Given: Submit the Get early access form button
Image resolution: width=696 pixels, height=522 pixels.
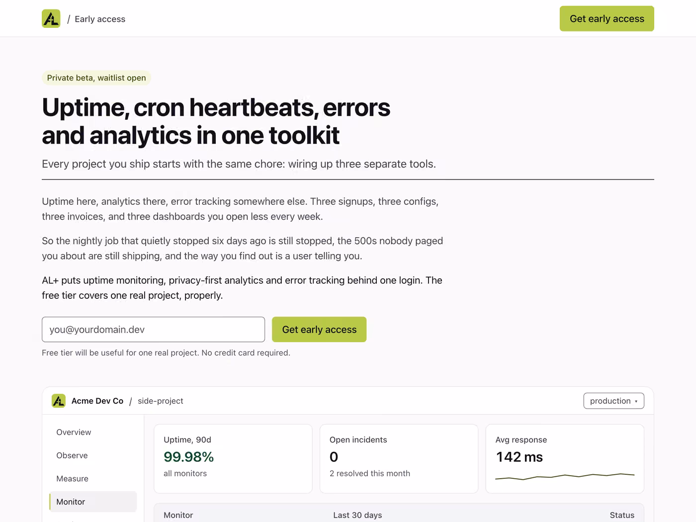Looking at the screenshot, I should click(x=319, y=330).
